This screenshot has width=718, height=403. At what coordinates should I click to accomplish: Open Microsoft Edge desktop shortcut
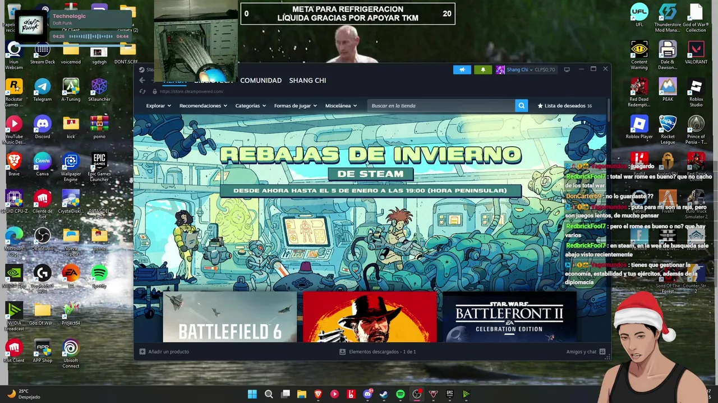coord(14,242)
